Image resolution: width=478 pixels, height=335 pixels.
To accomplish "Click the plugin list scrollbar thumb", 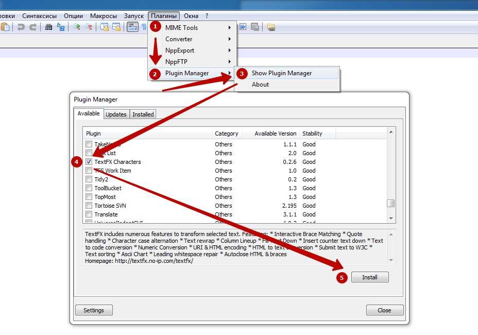I will coord(391,203).
